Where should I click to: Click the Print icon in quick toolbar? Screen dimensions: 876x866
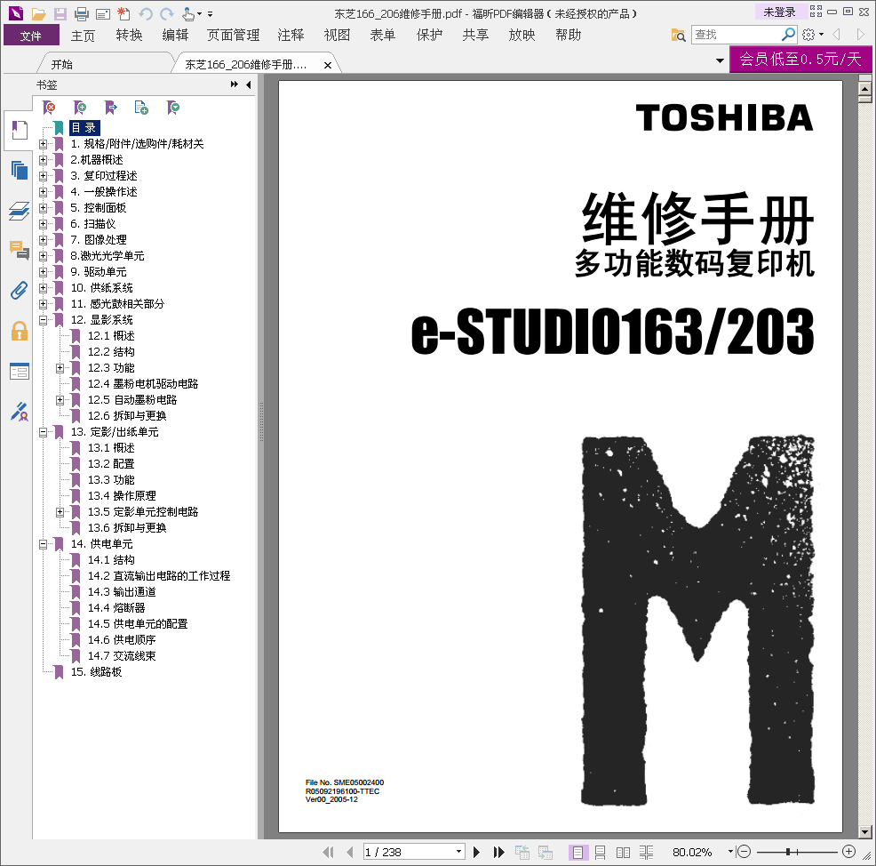coord(82,14)
